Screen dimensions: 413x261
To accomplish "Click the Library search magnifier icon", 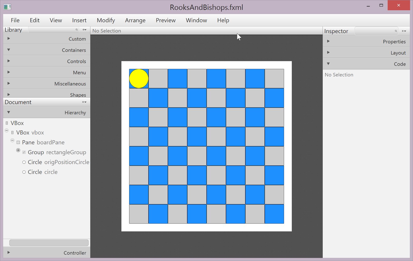I will (77, 30).
